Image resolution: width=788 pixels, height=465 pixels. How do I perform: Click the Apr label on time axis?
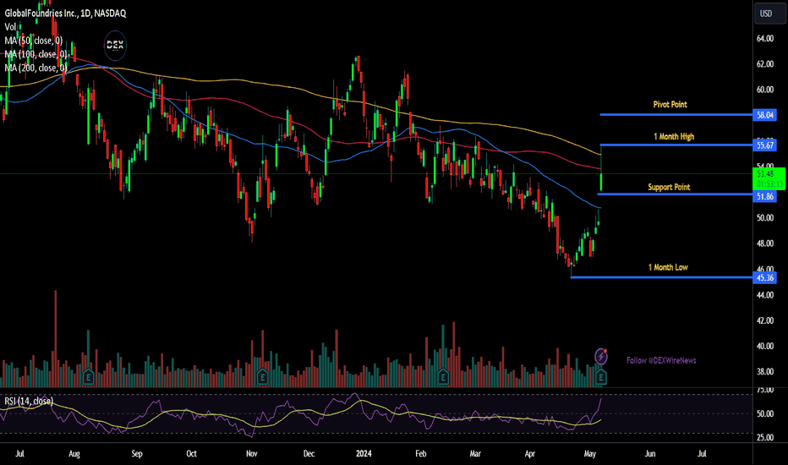(x=529, y=454)
